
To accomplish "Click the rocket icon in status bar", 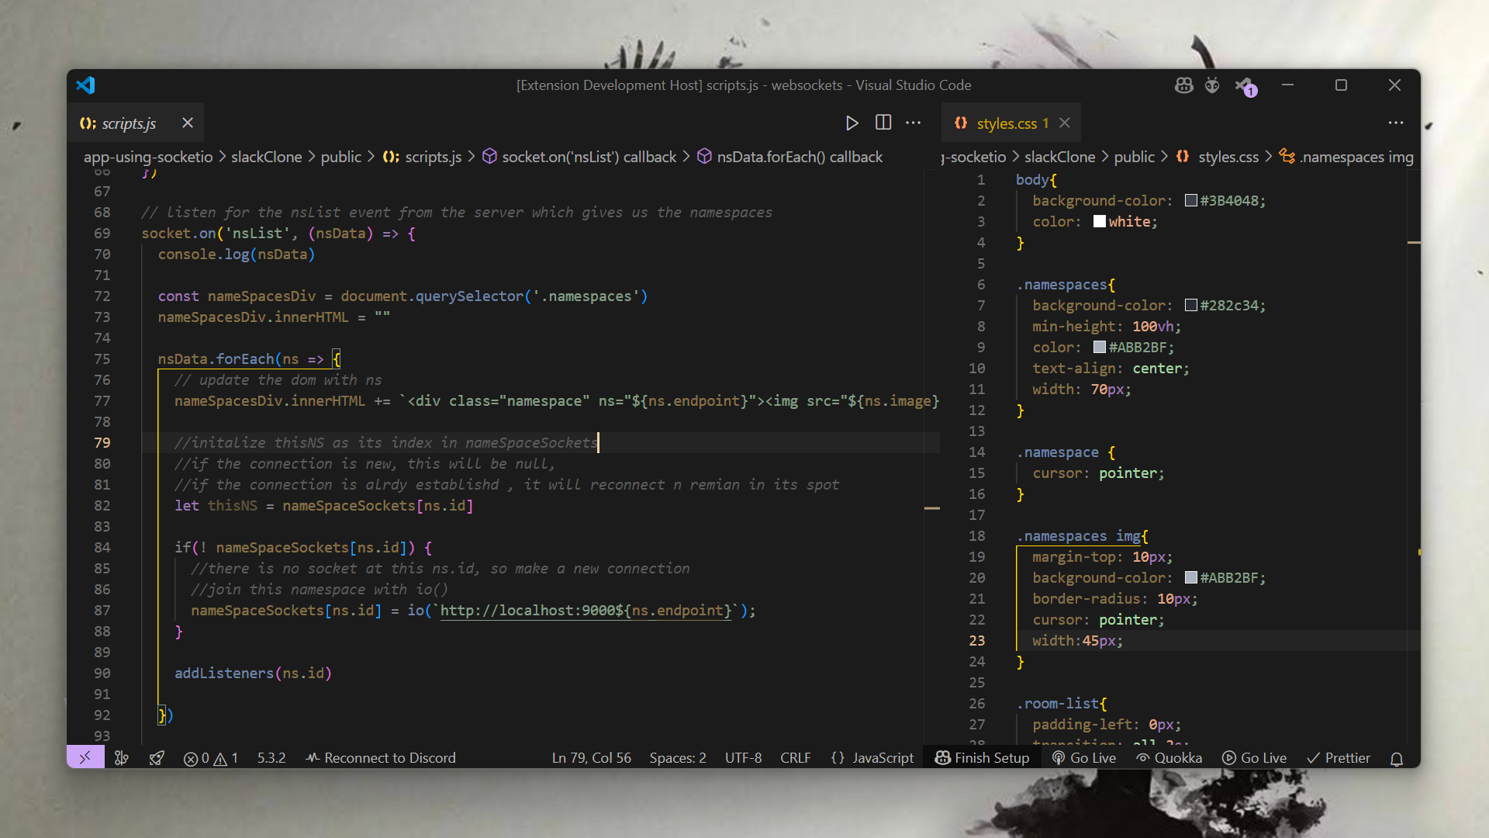I will pos(157,757).
